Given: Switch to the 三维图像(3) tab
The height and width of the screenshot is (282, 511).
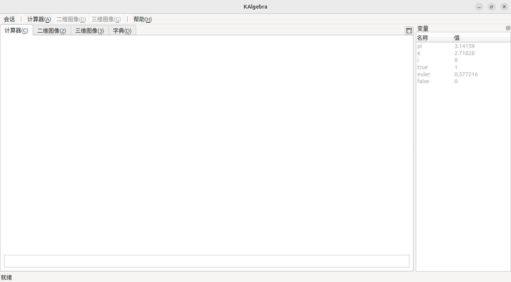Looking at the screenshot, I should click(x=90, y=31).
